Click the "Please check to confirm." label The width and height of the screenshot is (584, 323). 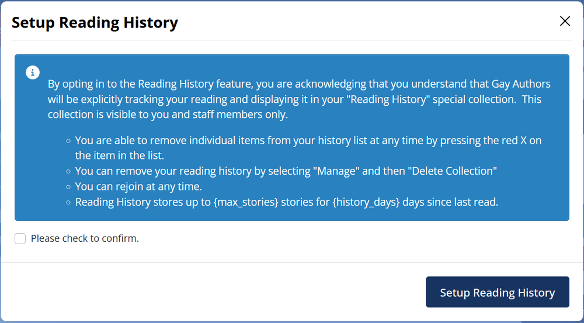tap(85, 238)
